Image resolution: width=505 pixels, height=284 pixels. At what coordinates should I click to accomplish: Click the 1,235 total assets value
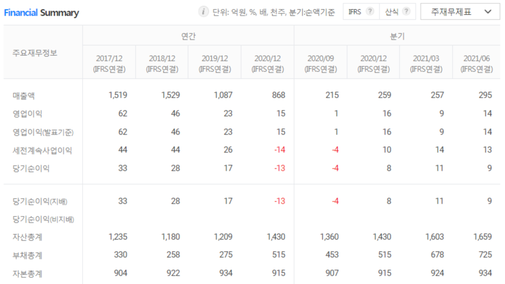point(118,237)
